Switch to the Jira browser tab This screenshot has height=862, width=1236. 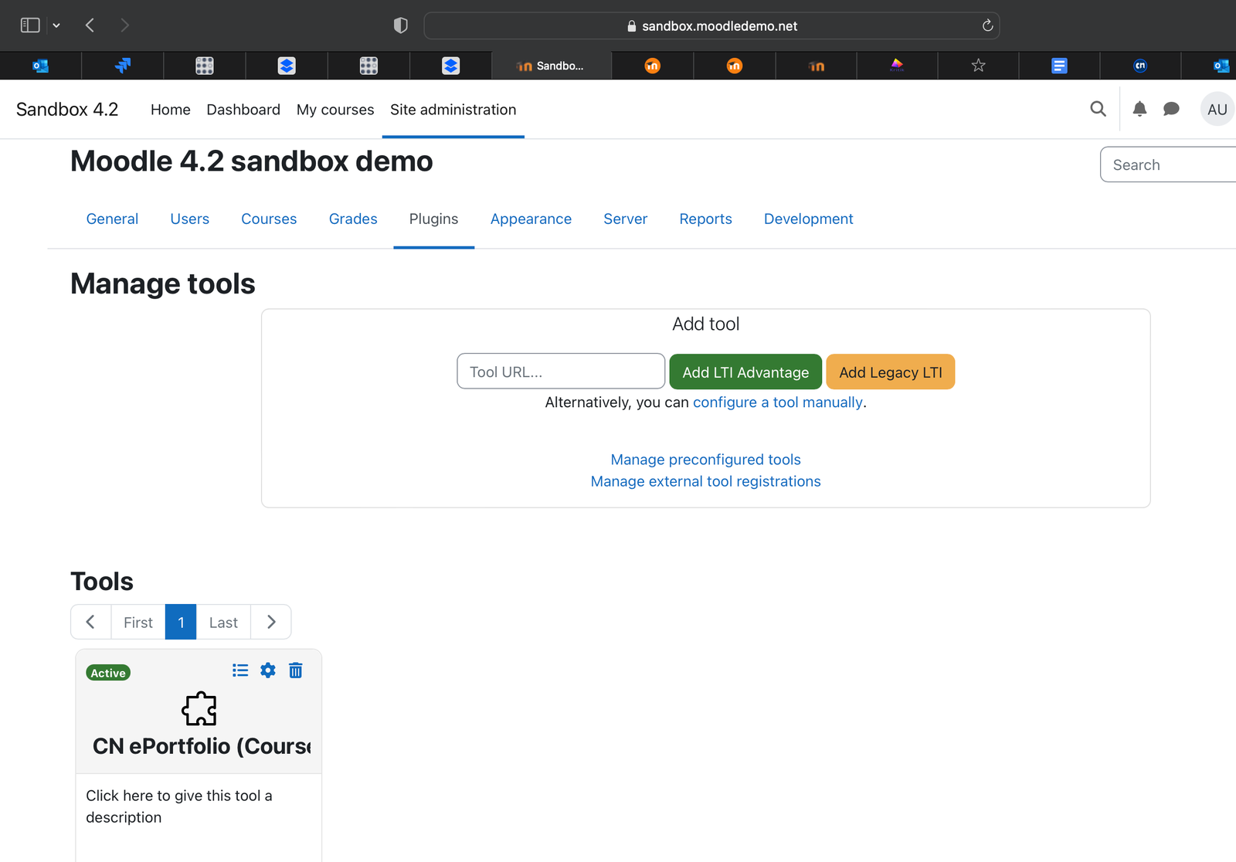123,66
